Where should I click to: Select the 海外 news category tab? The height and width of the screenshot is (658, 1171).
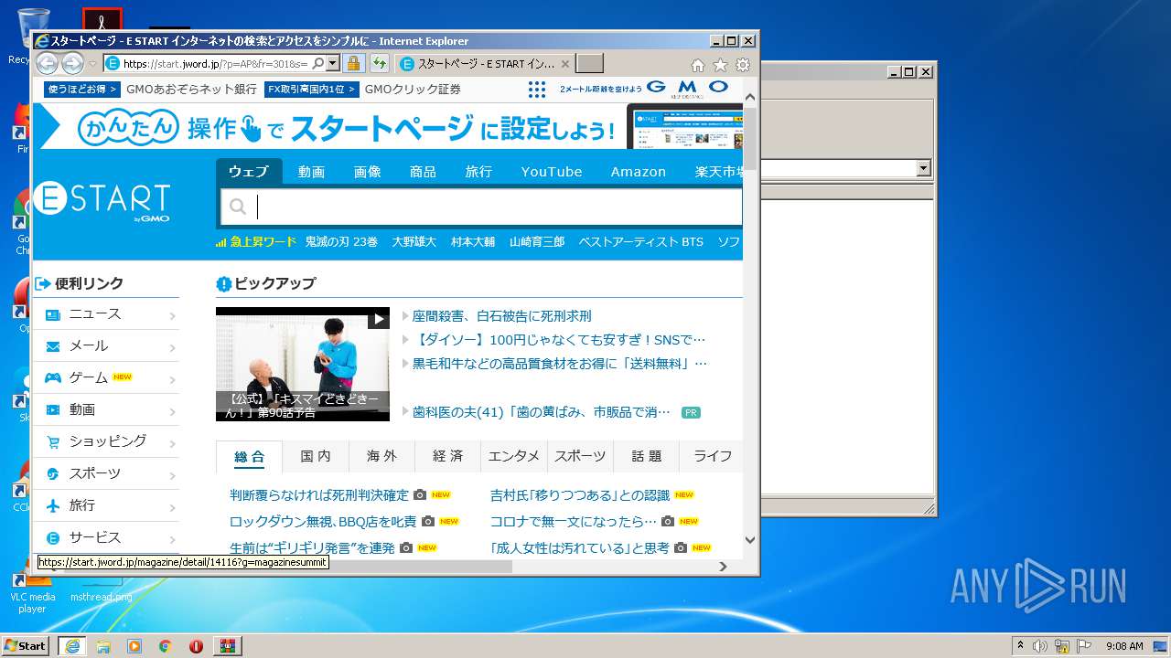[x=381, y=456]
